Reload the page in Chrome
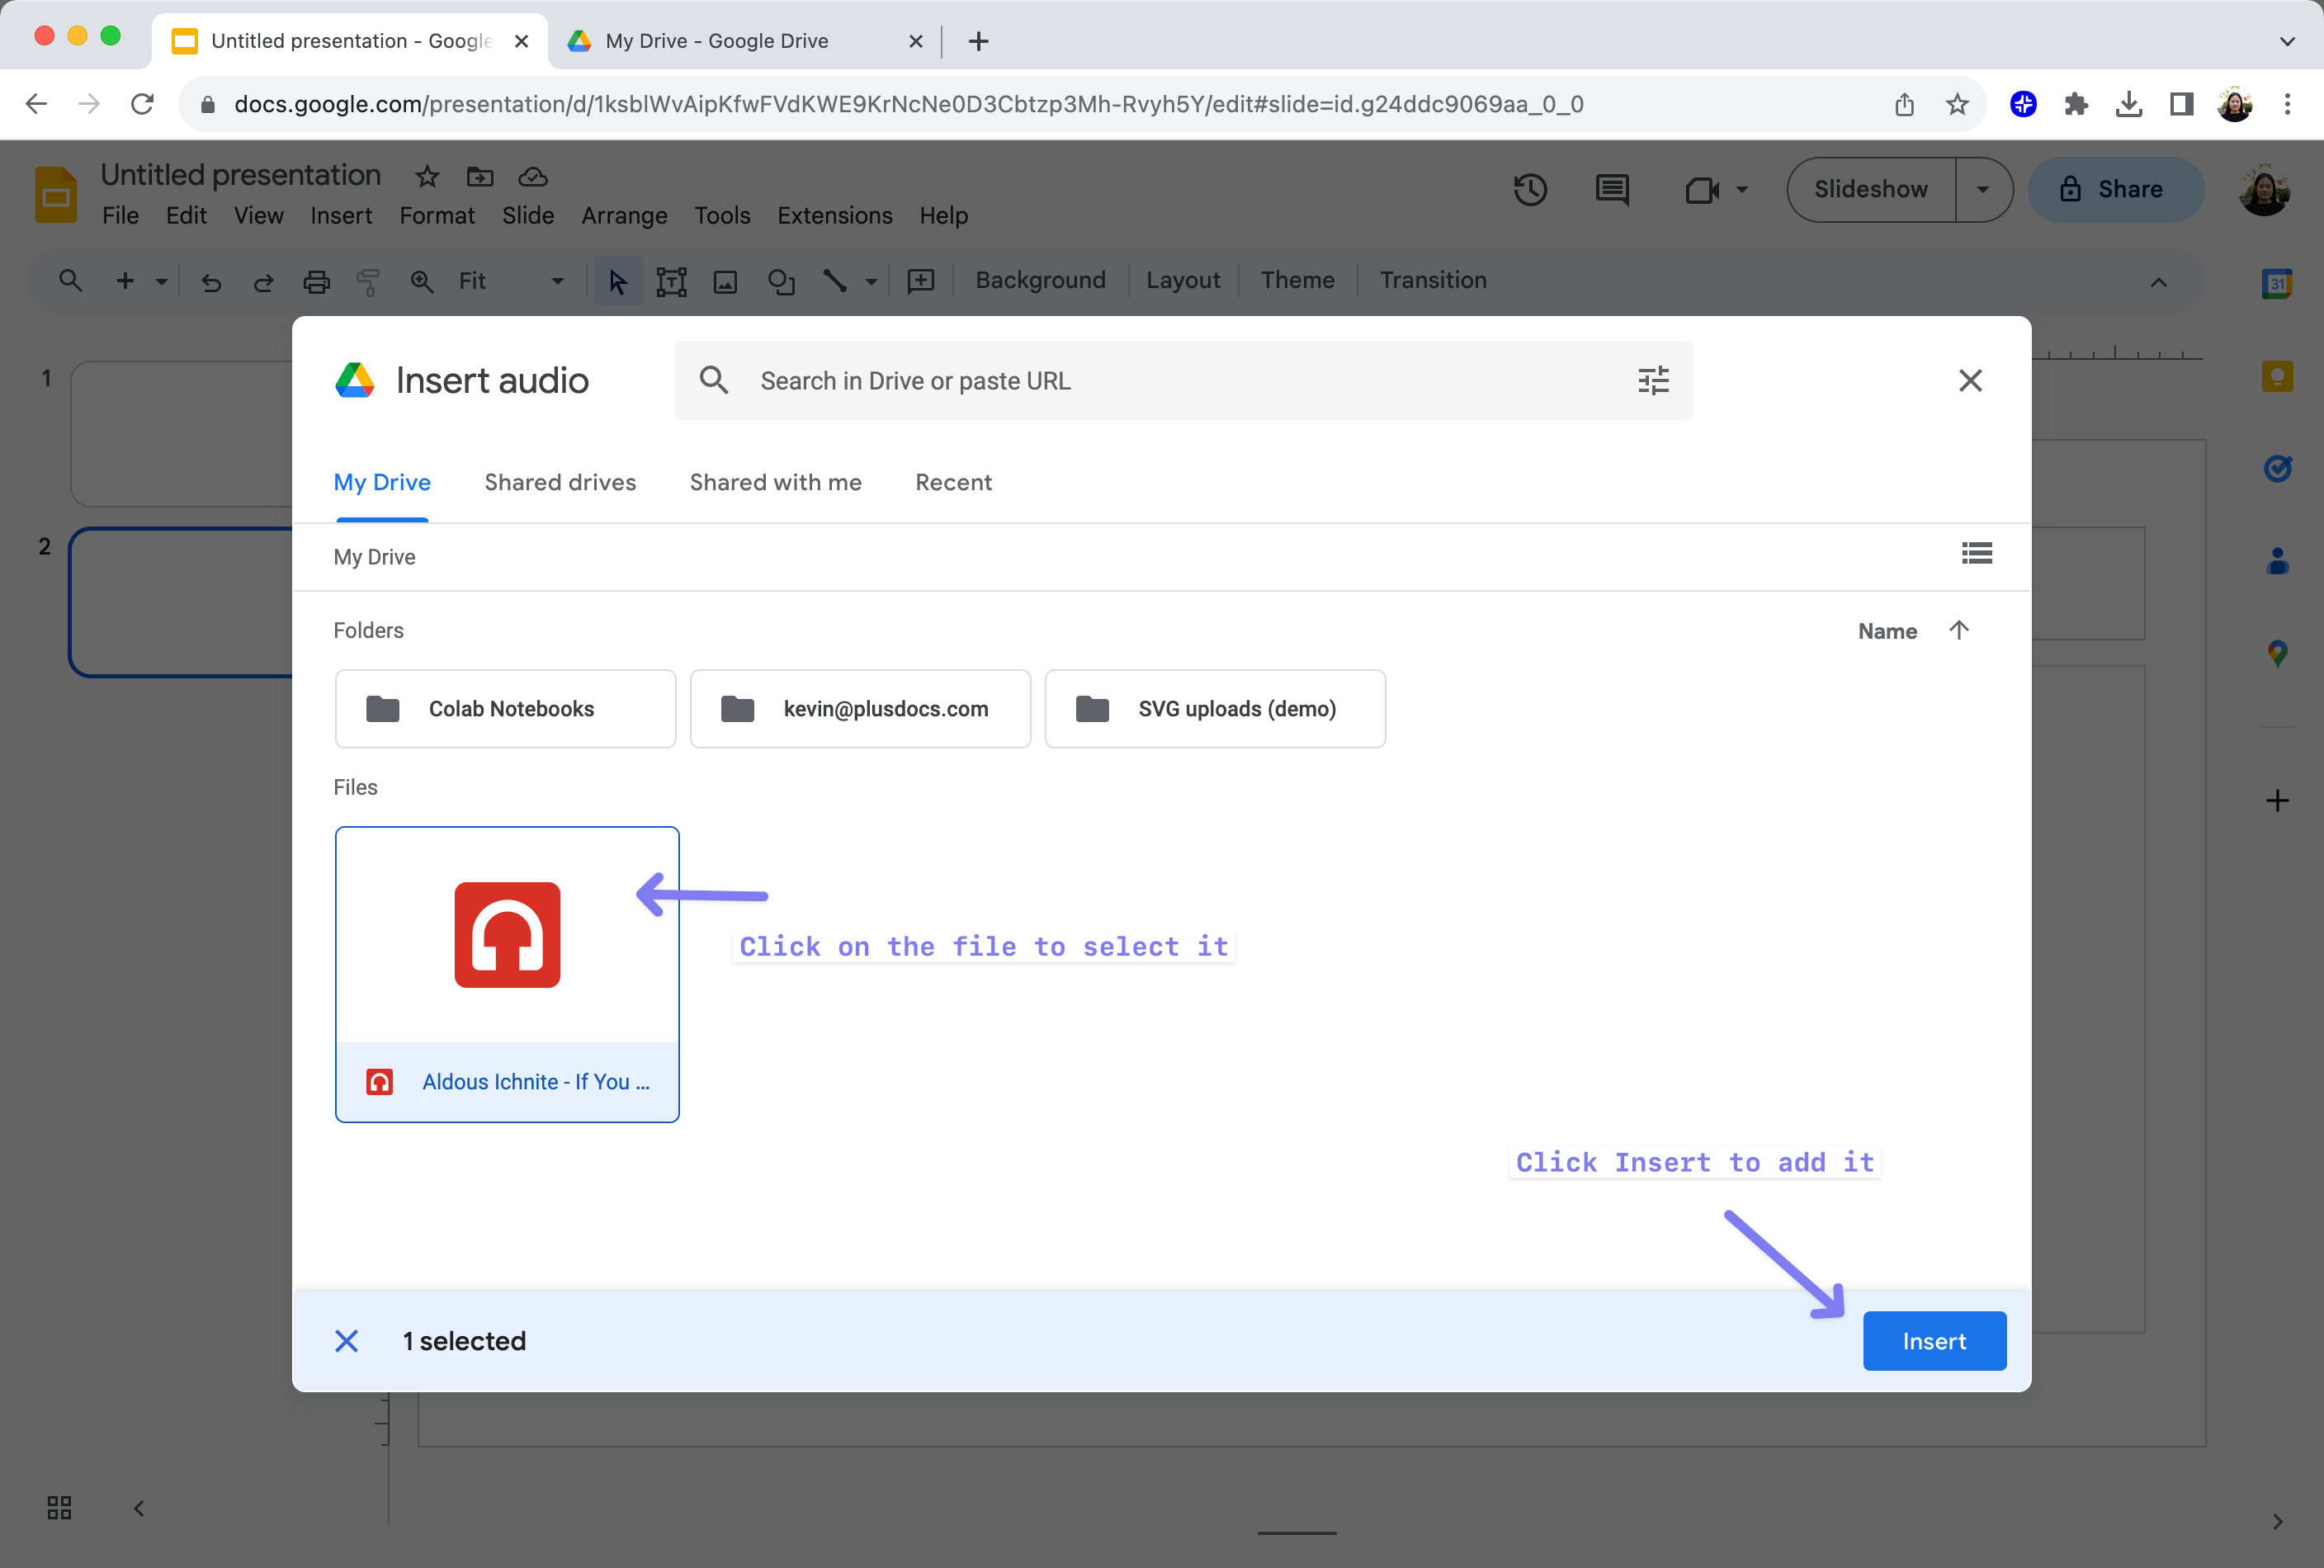This screenshot has width=2324, height=1568. [142, 104]
